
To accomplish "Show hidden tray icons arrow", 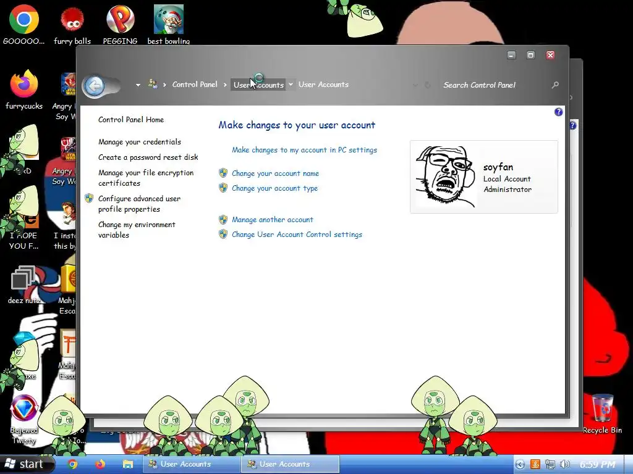I will pos(520,464).
